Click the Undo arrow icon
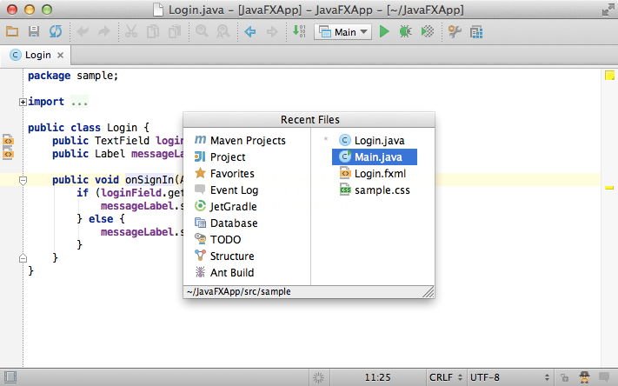The height and width of the screenshot is (386, 618). click(83, 31)
